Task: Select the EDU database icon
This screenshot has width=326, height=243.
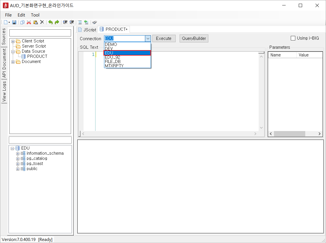Action: coord(18,148)
